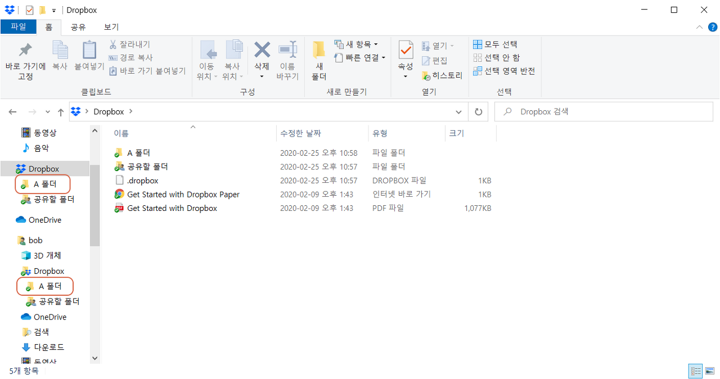This screenshot has height=379, width=720.
Task: Sort by the 크기 column header
Action: tap(470, 133)
